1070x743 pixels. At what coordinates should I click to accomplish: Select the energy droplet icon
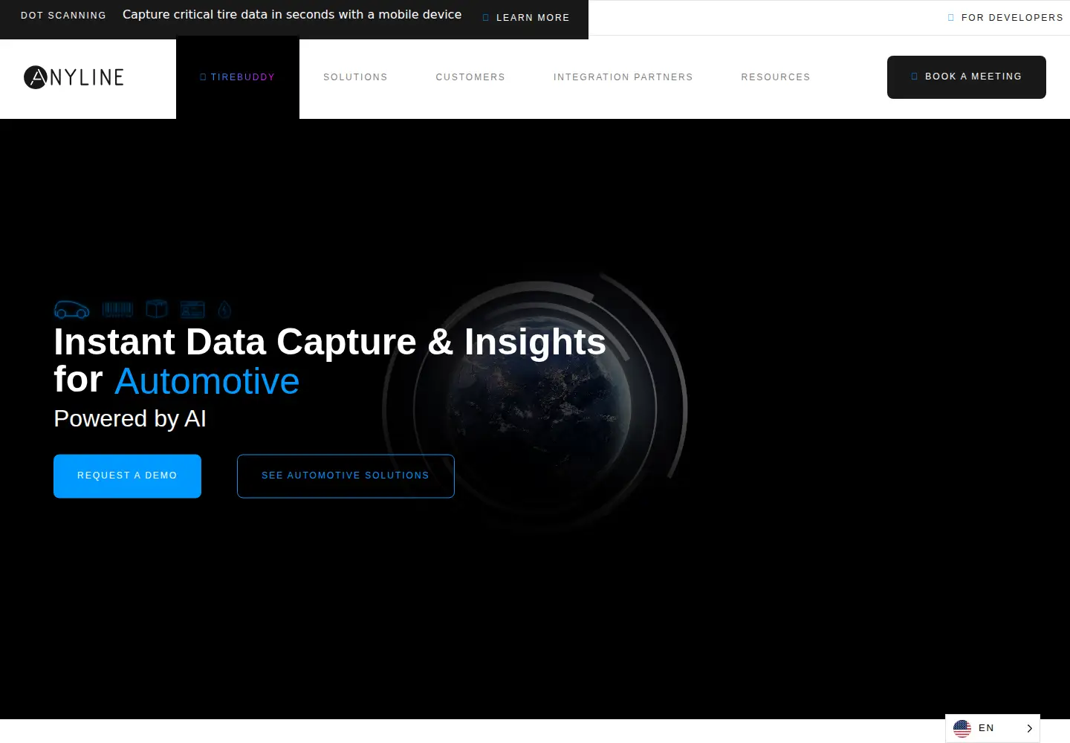tap(224, 310)
